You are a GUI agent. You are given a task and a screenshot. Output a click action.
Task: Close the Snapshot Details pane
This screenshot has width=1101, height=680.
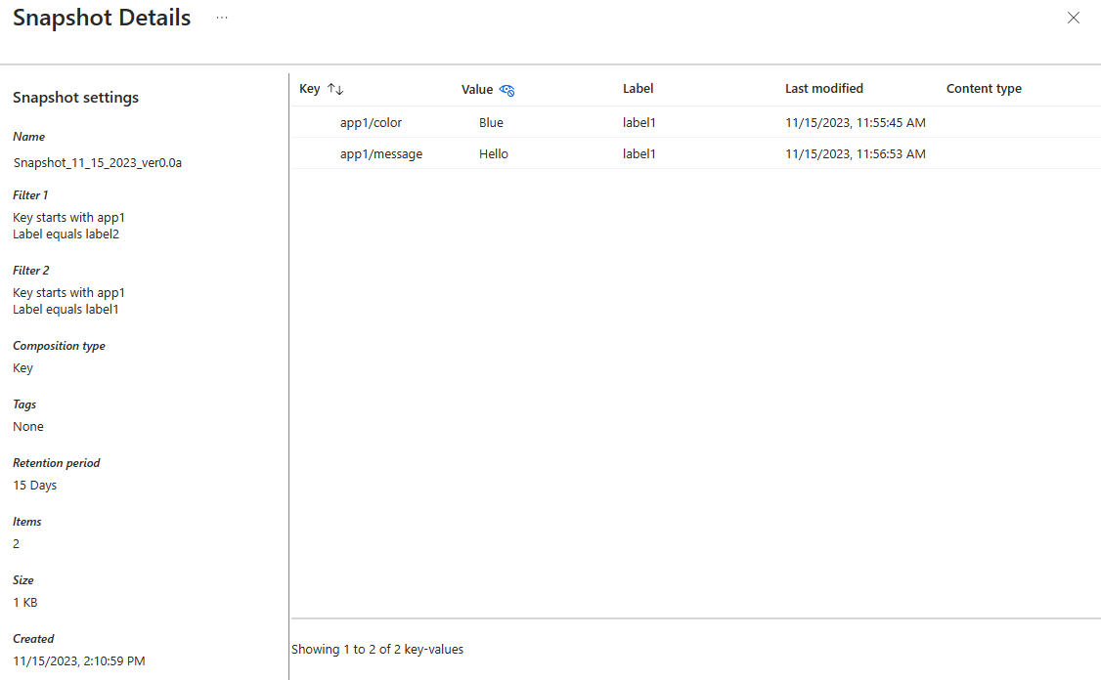(x=1074, y=18)
